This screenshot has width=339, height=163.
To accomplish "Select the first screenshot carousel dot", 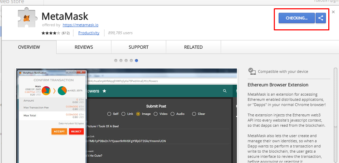I will pos(116,61).
